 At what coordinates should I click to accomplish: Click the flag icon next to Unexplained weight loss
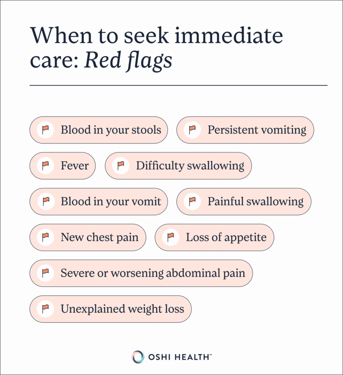click(46, 309)
